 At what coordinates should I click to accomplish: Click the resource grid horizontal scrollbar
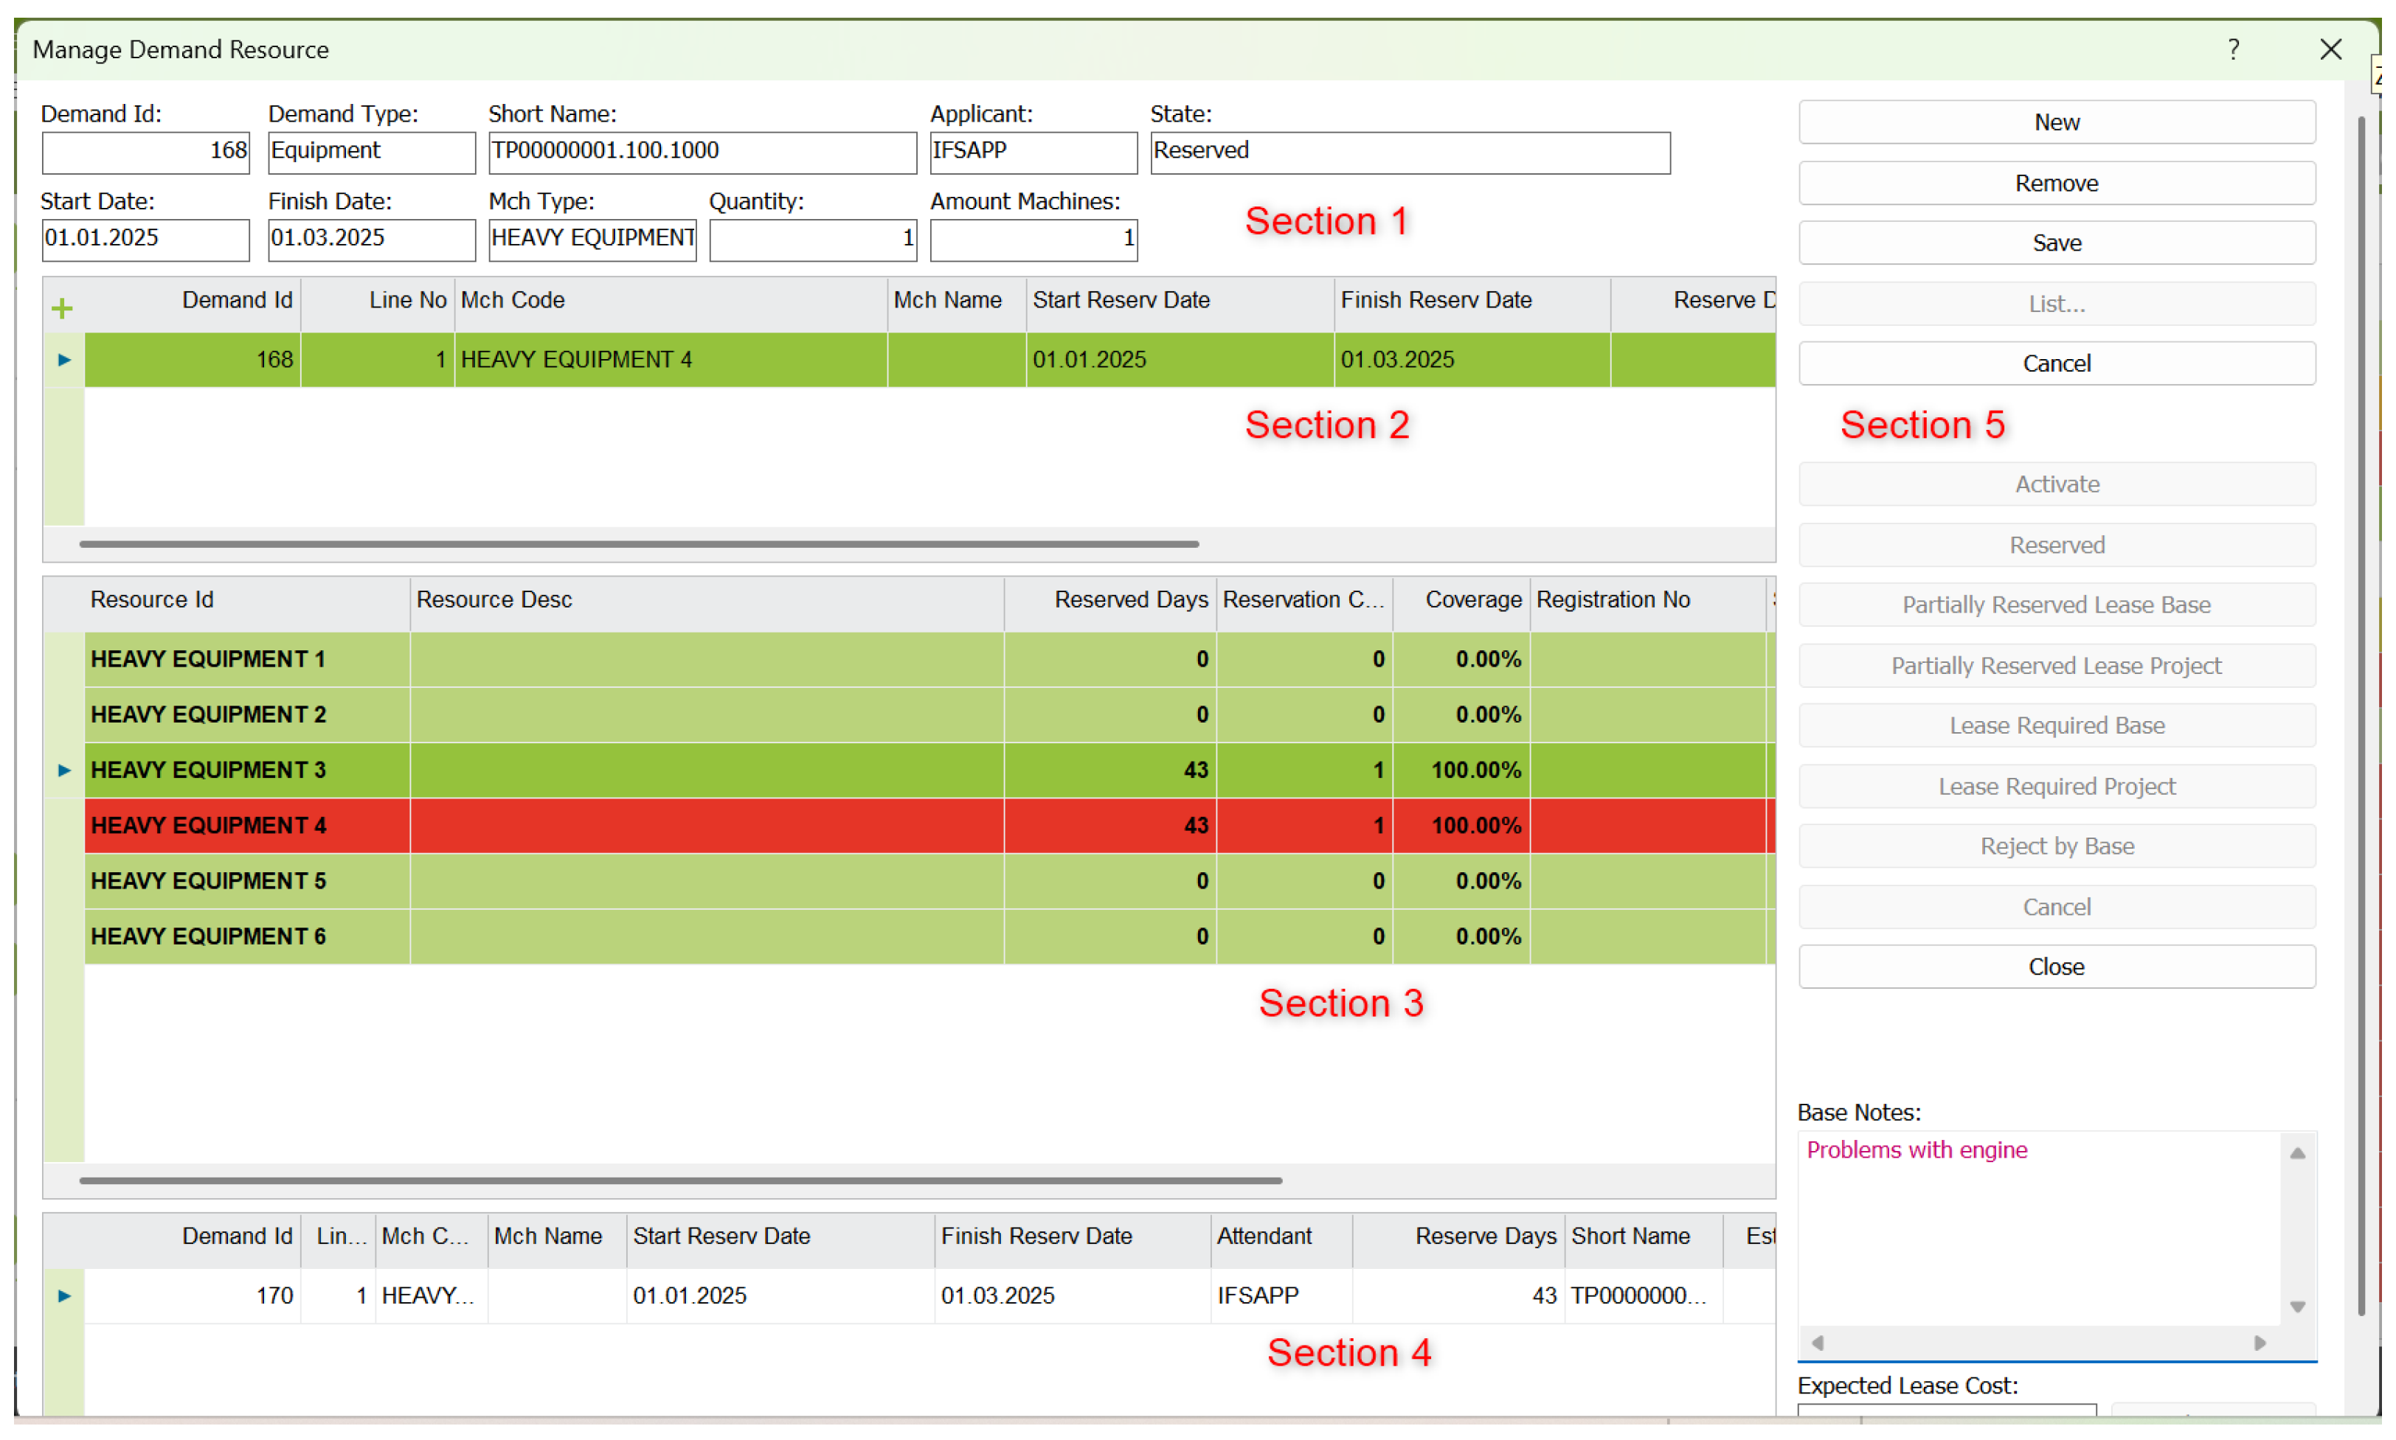(x=681, y=1181)
